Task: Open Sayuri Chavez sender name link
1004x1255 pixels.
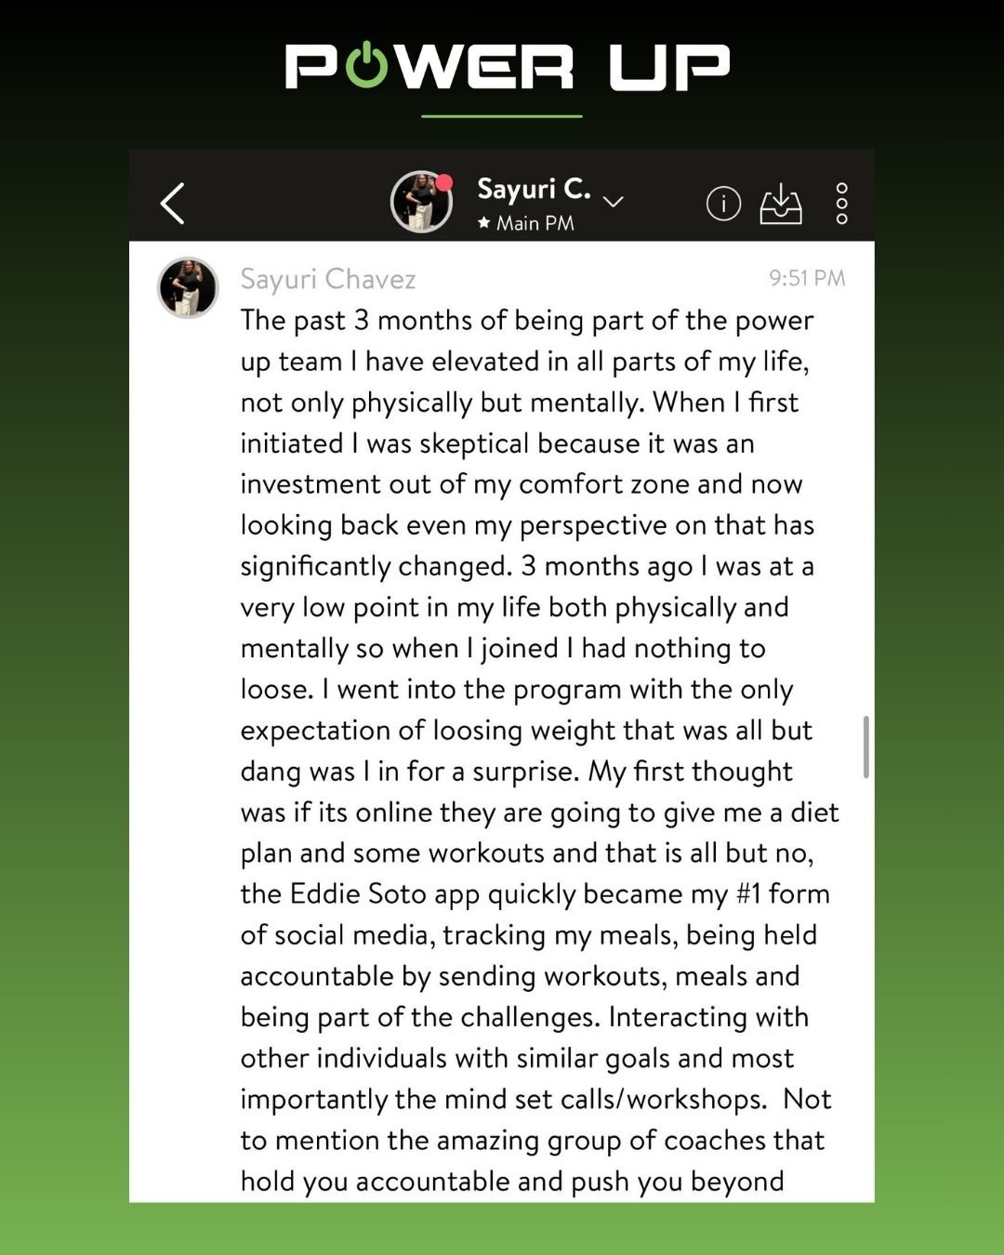Action: [x=327, y=279]
